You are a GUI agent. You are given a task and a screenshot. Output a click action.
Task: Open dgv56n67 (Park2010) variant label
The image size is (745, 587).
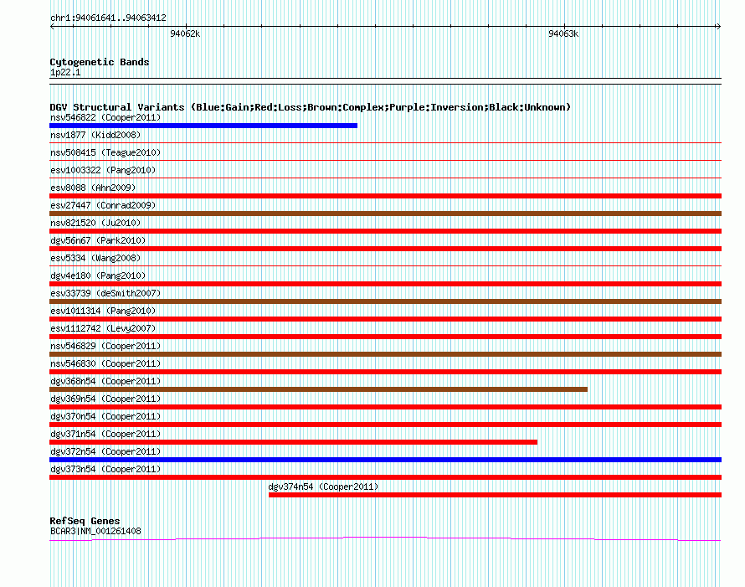[x=98, y=240]
